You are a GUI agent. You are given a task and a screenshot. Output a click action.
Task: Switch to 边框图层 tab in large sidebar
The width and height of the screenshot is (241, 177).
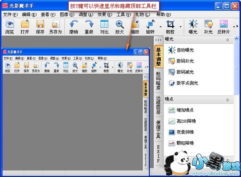click(x=158, y=105)
